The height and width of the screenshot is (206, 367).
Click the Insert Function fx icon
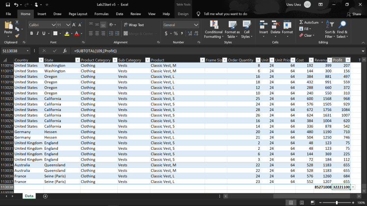[x=65, y=51]
